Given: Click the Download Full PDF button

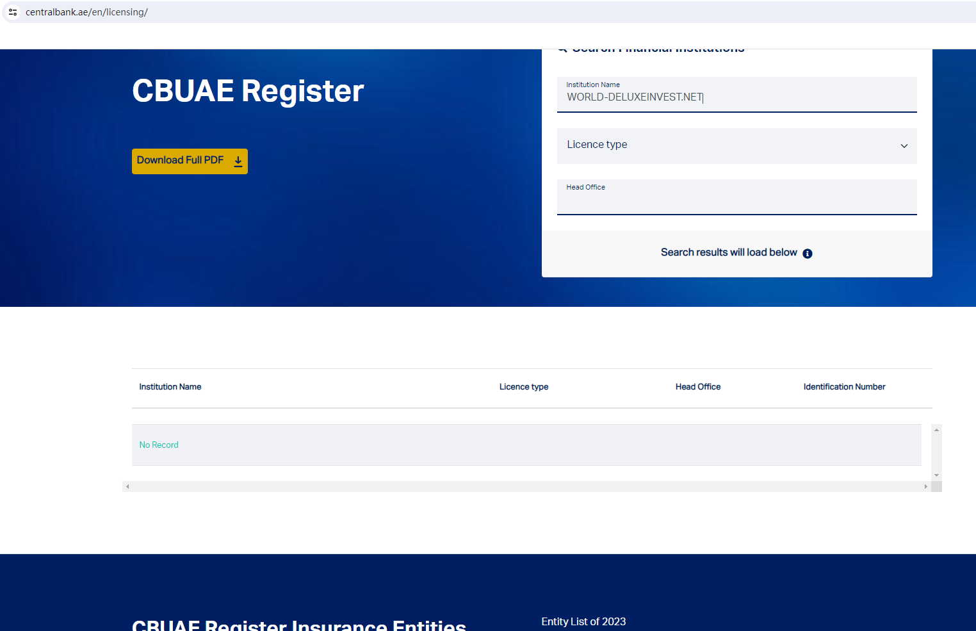Looking at the screenshot, I should pos(190,161).
